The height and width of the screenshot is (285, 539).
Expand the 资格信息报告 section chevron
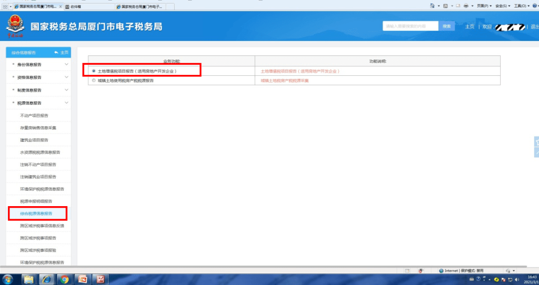click(67, 77)
